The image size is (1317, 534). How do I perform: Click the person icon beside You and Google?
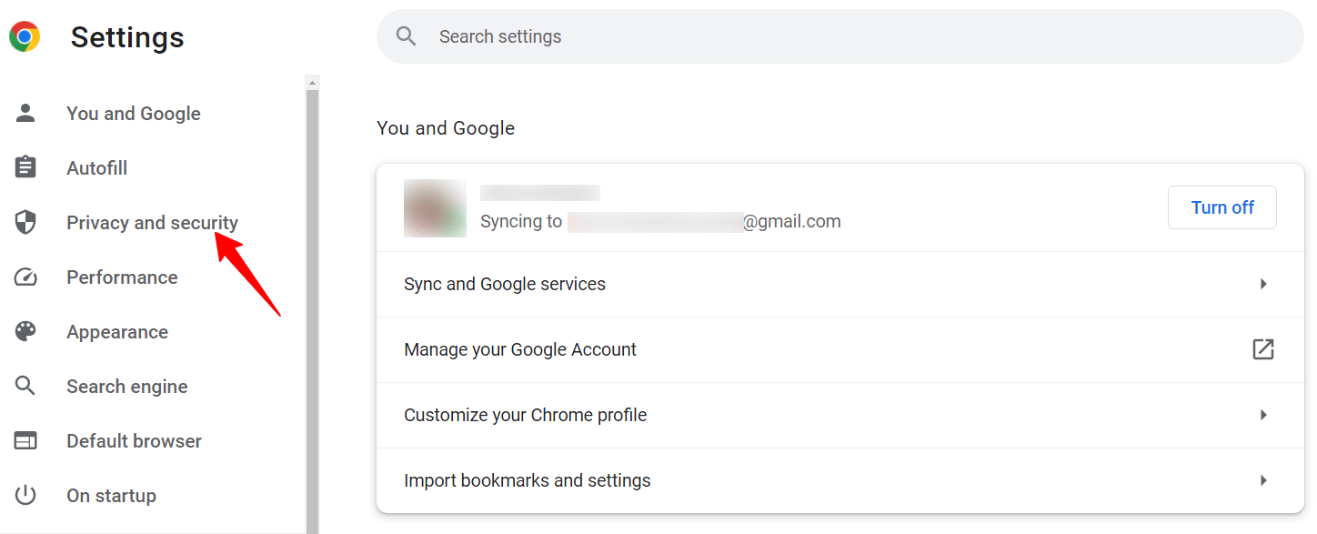(25, 113)
